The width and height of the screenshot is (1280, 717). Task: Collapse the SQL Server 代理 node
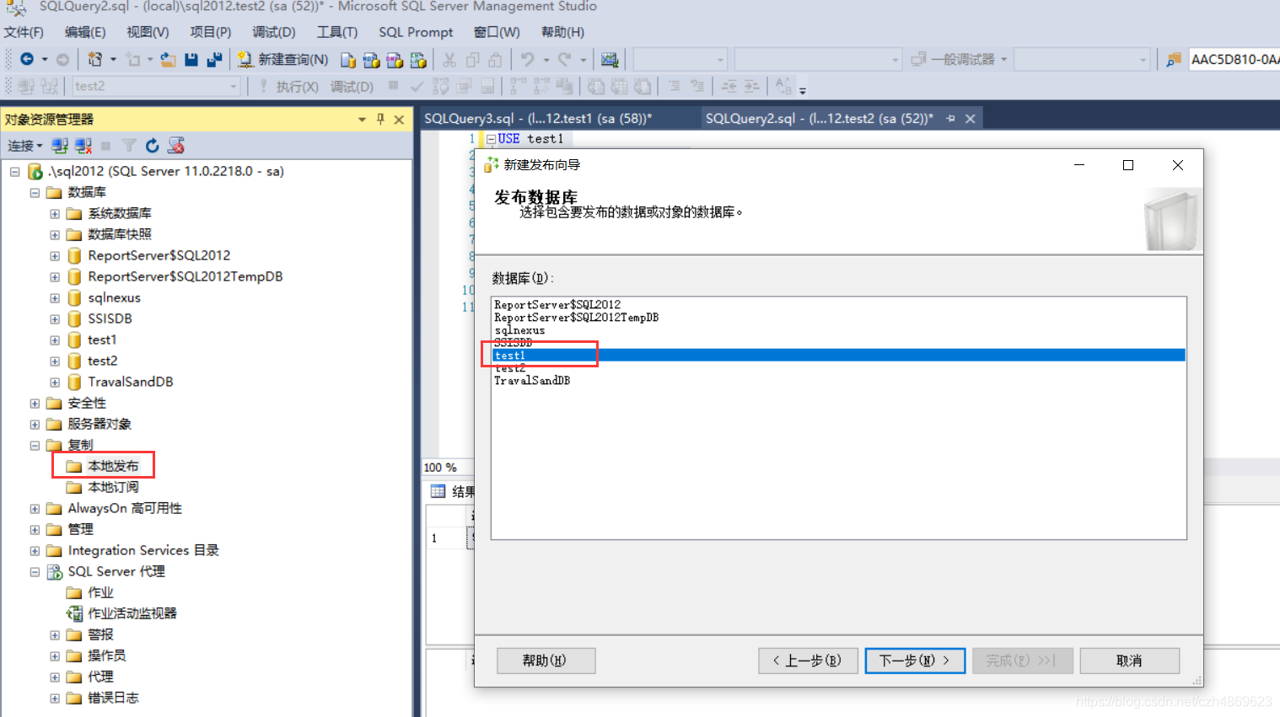tap(35, 571)
